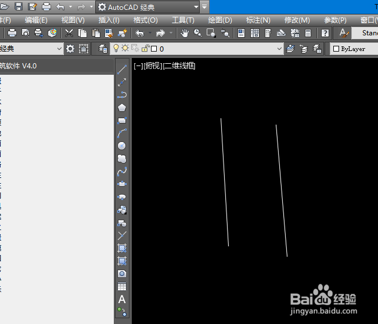Open Layer Properties Manager icon

(x=103, y=49)
